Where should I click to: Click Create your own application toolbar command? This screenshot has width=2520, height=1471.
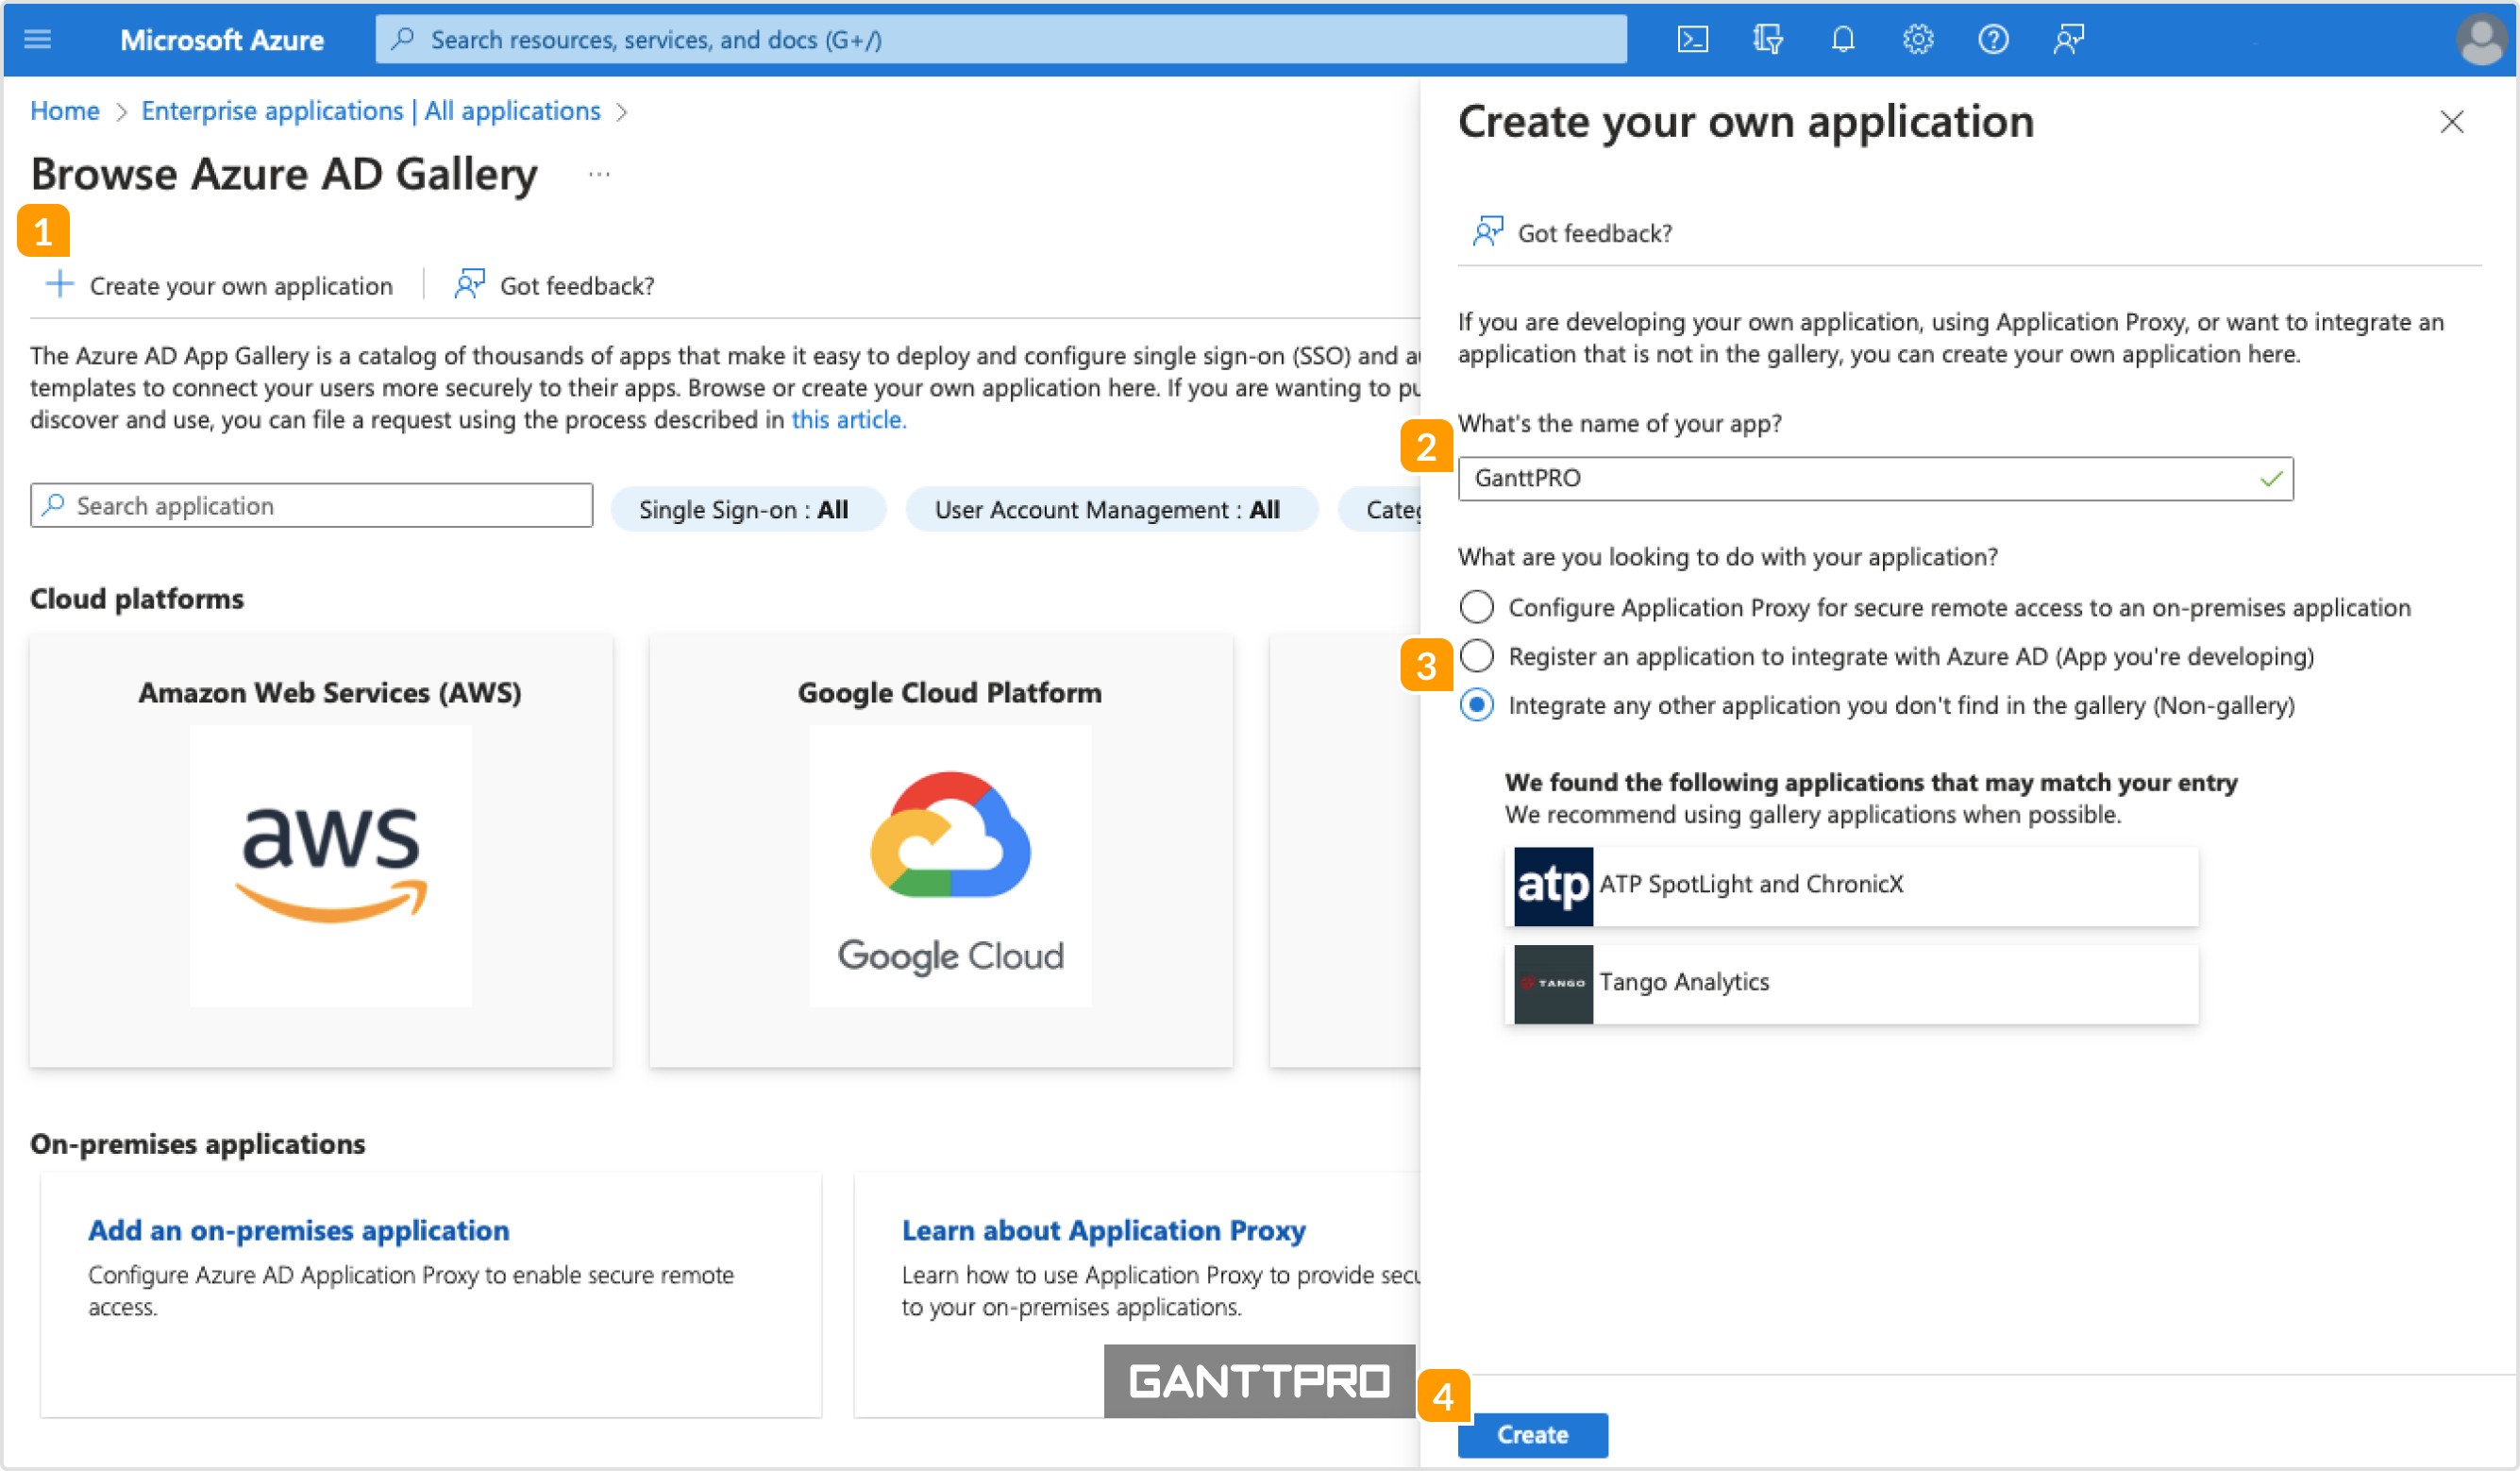[219, 285]
